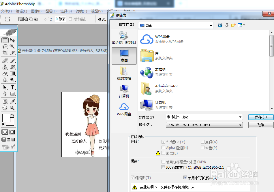Go to WPS网盘 in places bar
This screenshot has height=192, width=274.
click(124, 109)
